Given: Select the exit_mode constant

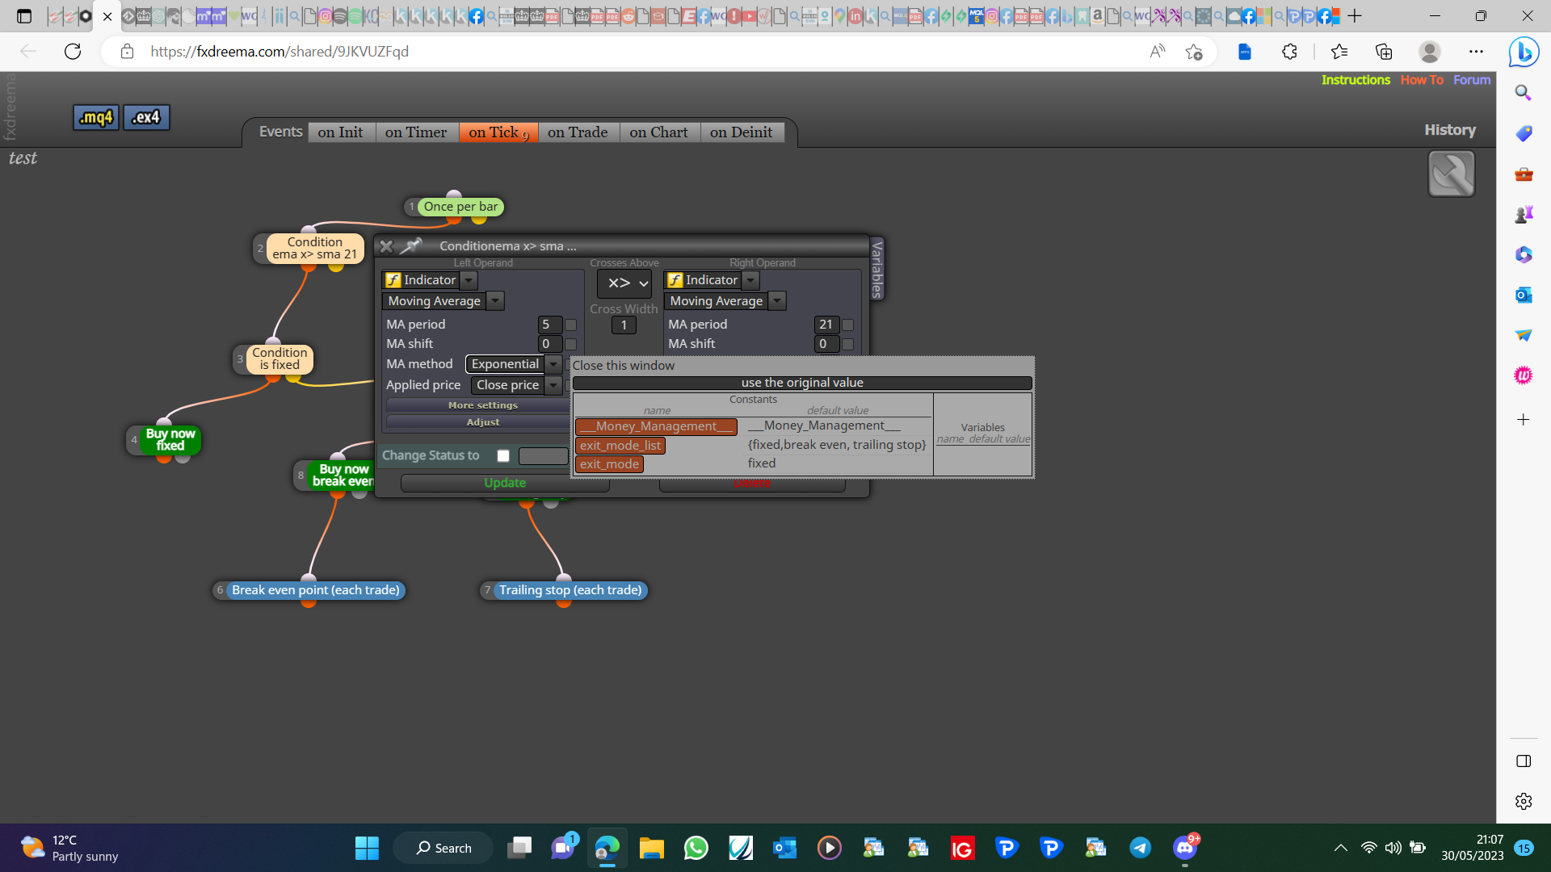Looking at the screenshot, I should pos(609,464).
